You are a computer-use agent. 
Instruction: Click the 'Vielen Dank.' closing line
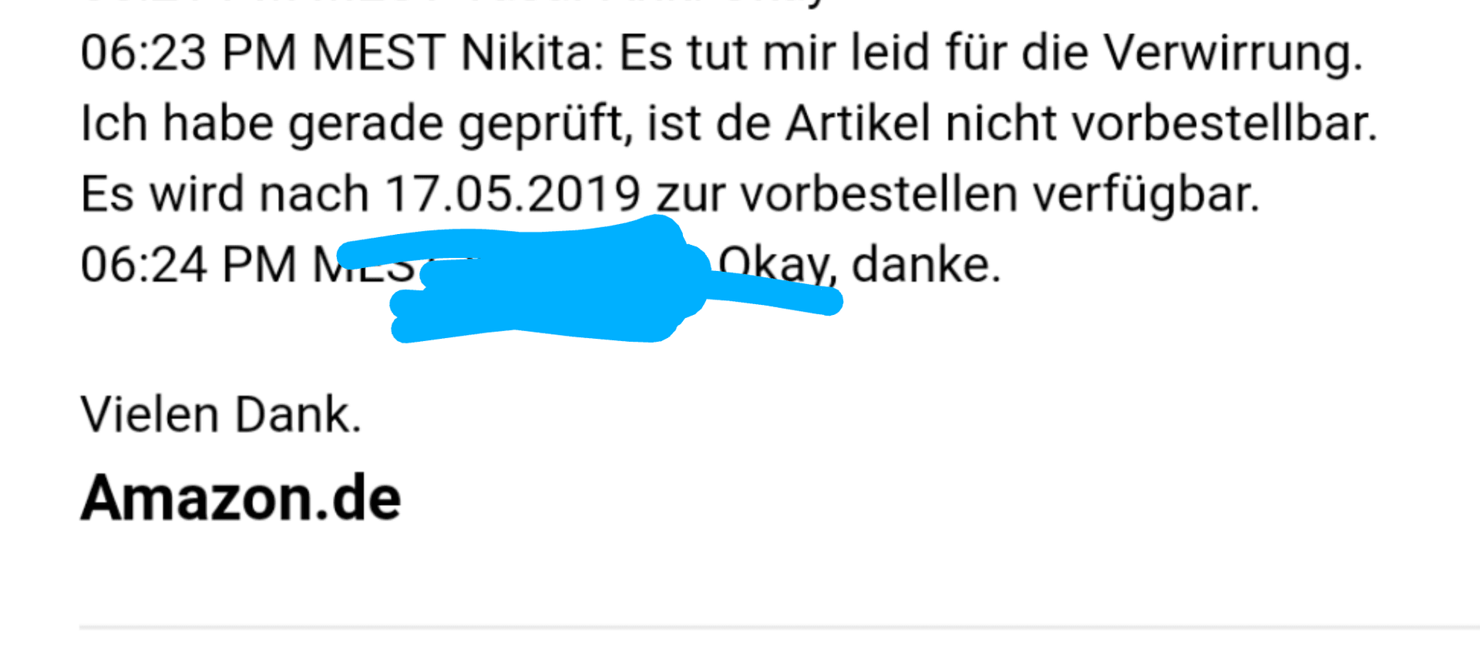coord(221,414)
